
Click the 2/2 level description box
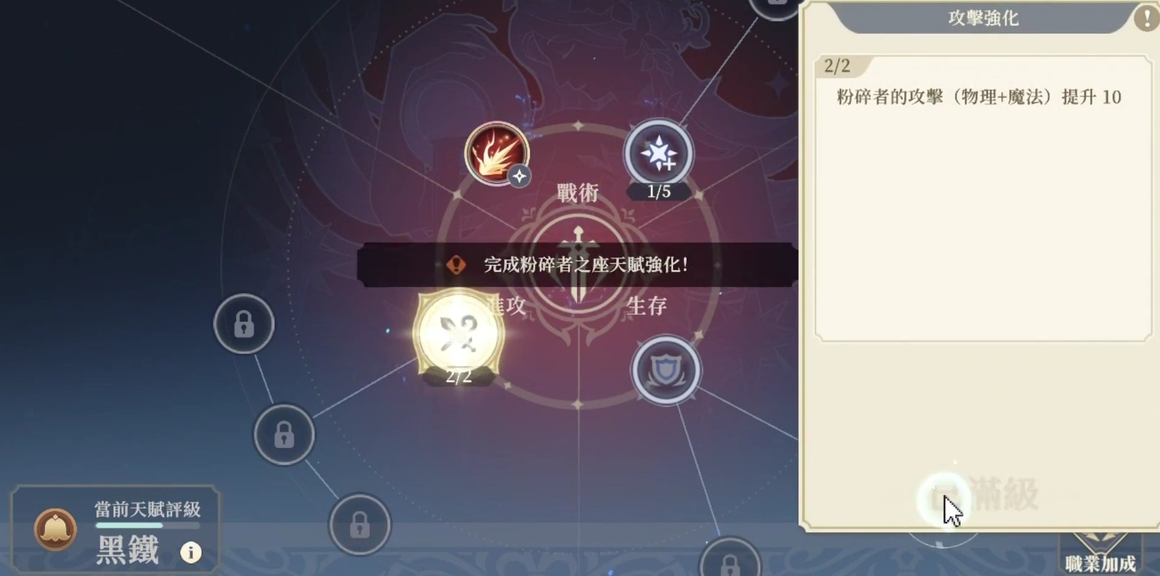pos(983,198)
